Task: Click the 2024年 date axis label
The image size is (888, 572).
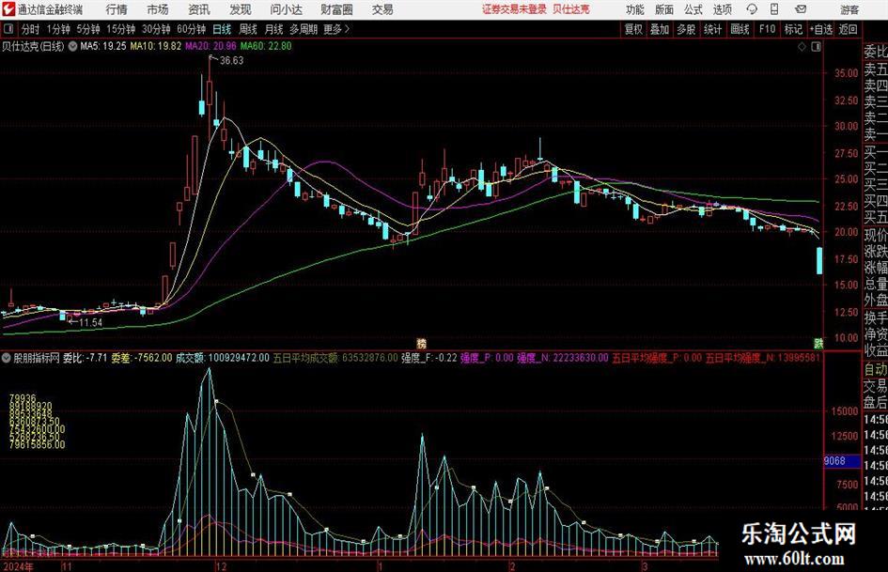Action: [x=18, y=566]
